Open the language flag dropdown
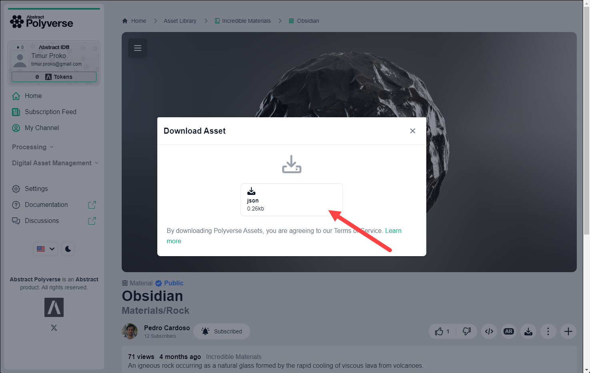The image size is (590, 373). [x=46, y=249]
